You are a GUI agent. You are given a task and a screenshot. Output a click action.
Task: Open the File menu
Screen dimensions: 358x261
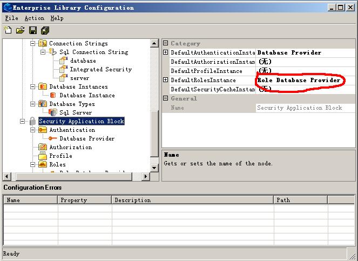tap(12, 18)
